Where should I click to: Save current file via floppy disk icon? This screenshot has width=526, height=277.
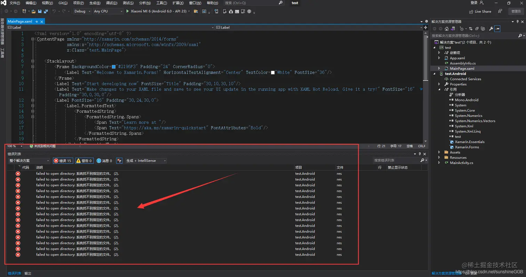(x=40, y=11)
